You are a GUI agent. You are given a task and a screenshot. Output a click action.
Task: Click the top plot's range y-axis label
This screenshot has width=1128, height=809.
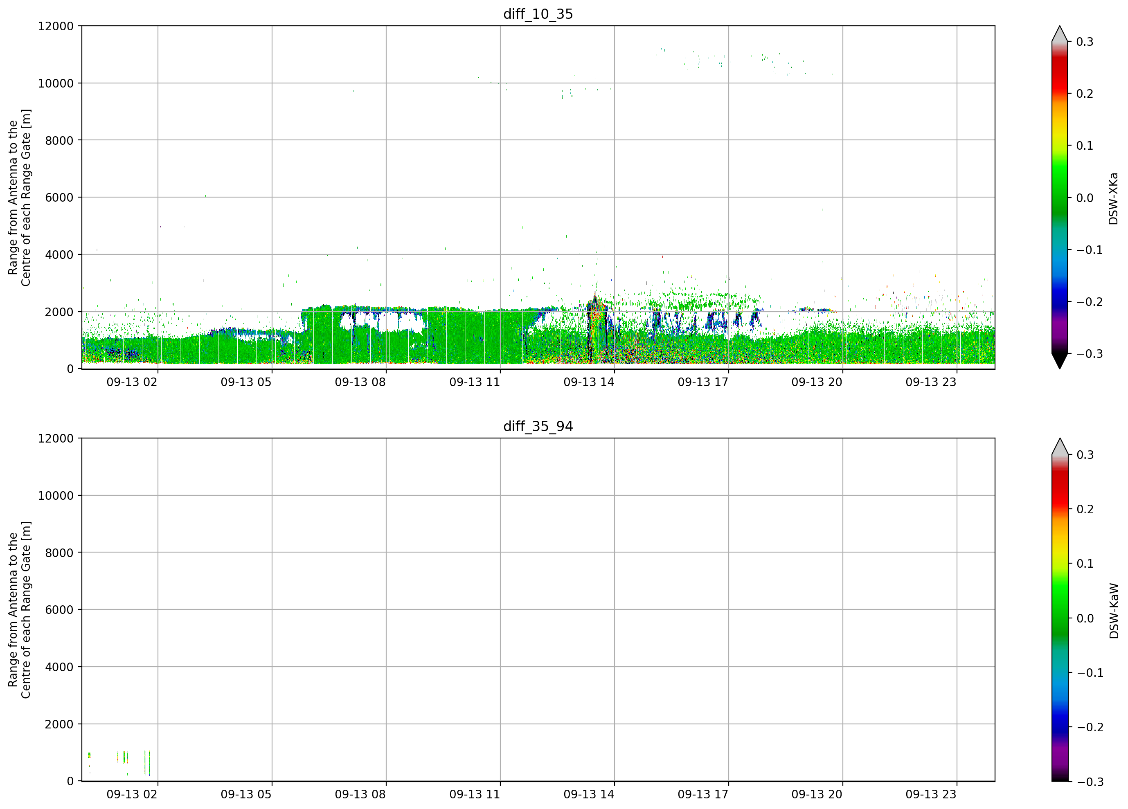coord(19,198)
